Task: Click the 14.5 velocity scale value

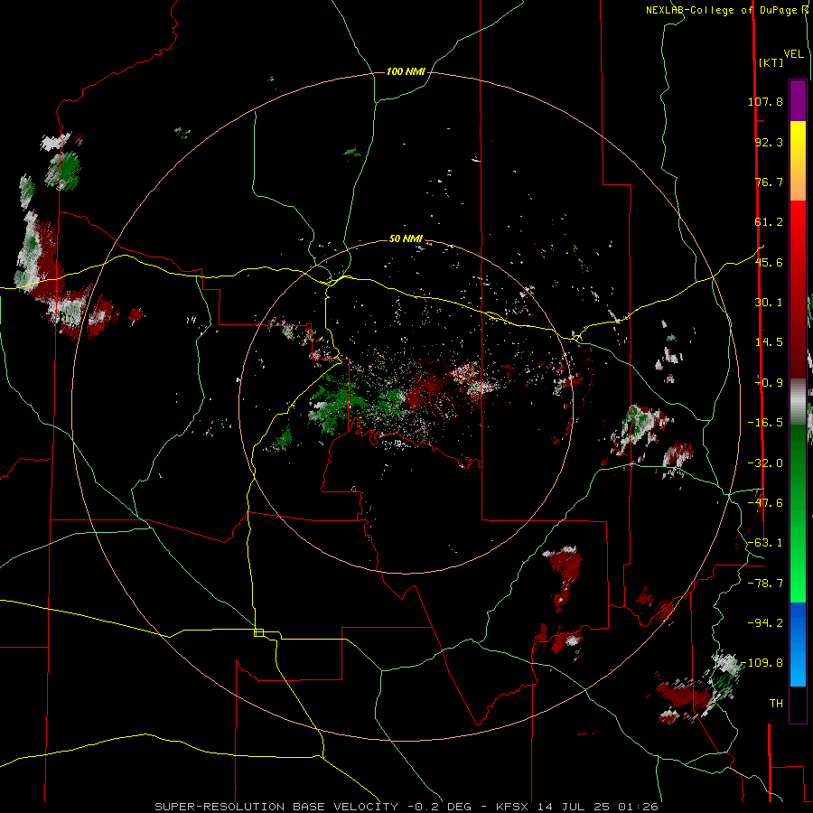Action: pyautogui.click(x=769, y=342)
